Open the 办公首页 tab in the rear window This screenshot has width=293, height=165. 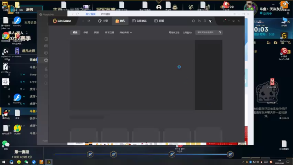pos(90,14)
